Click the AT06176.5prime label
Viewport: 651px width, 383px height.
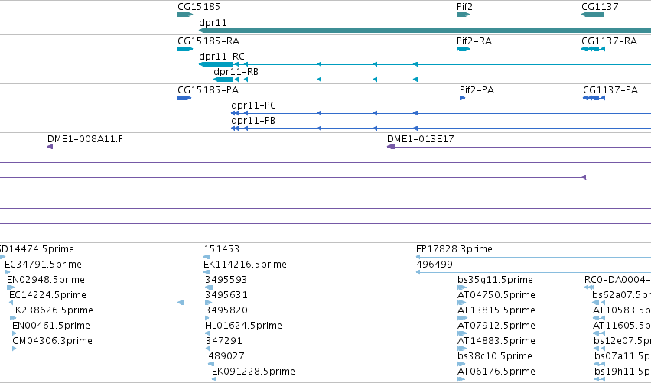[x=496, y=372]
